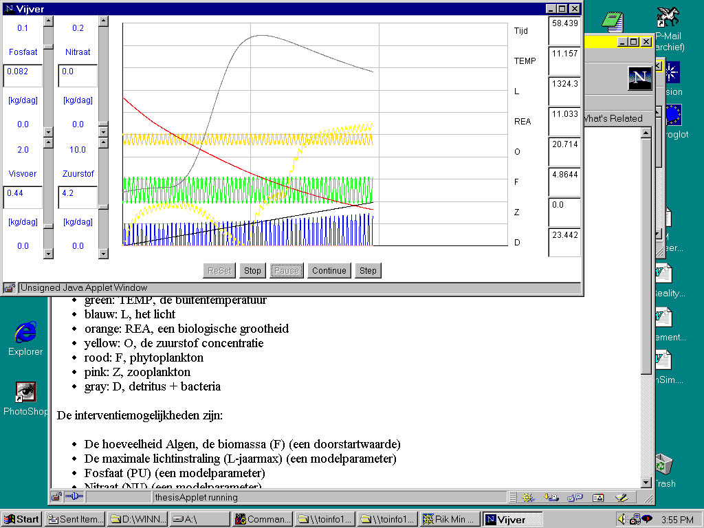
Task: Open the Windows Start button
Action: 21,520
